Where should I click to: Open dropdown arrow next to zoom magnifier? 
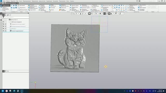tap(78, 14)
